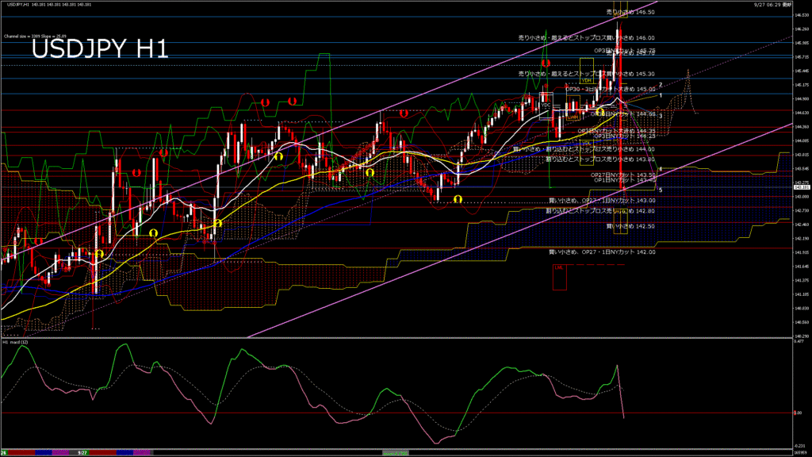Click the current price tag on the right axis

pyautogui.click(x=801, y=188)
